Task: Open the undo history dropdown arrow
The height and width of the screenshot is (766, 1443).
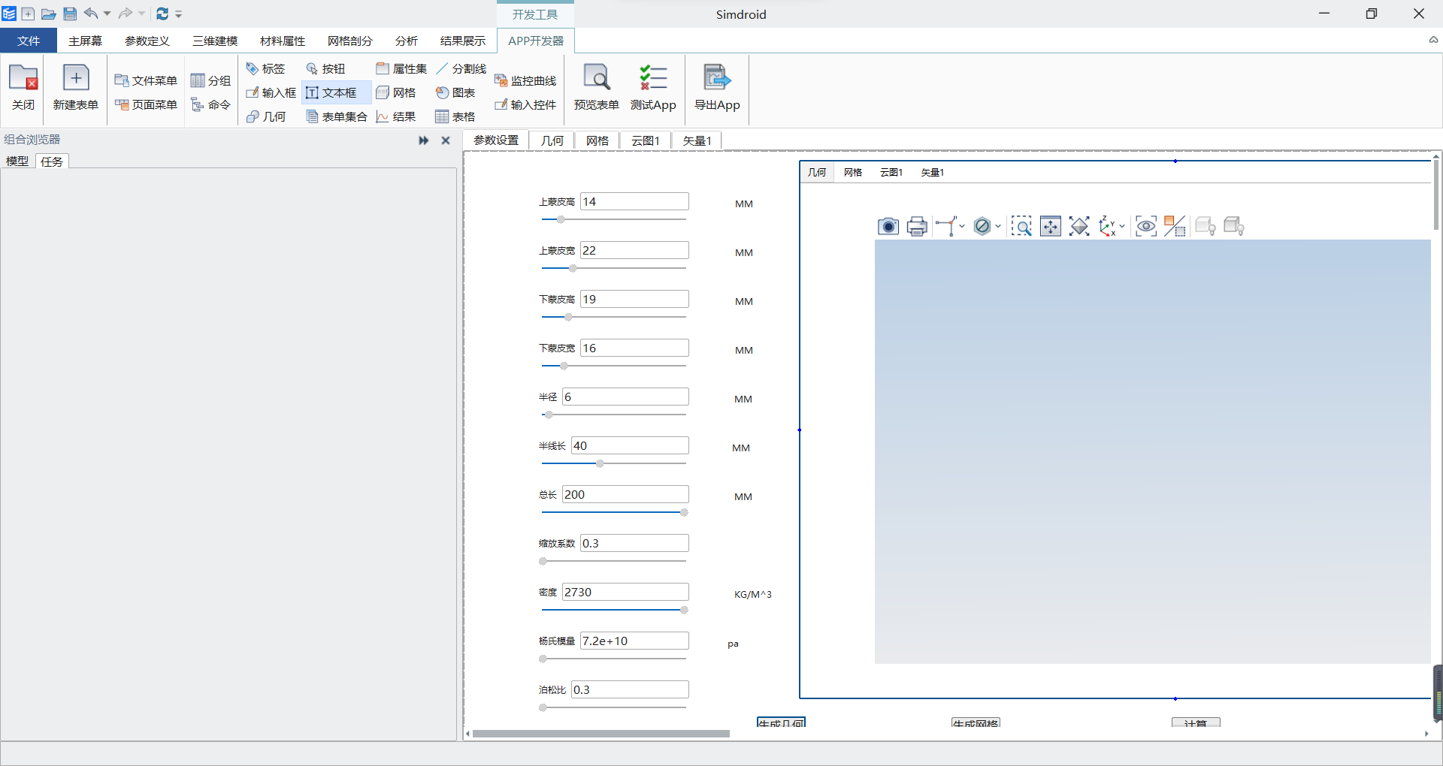Action: click(107, 14)
